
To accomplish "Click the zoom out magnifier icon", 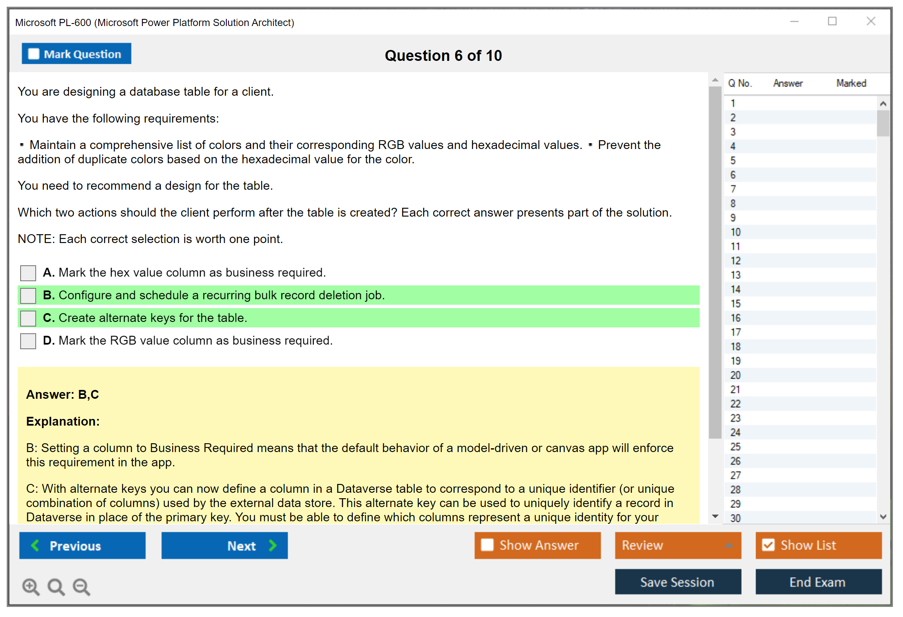I will (81, 586).
